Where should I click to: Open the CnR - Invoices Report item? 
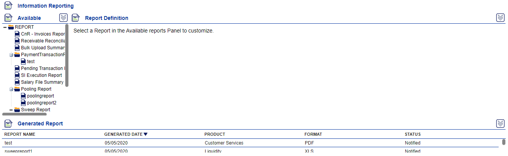43,34
